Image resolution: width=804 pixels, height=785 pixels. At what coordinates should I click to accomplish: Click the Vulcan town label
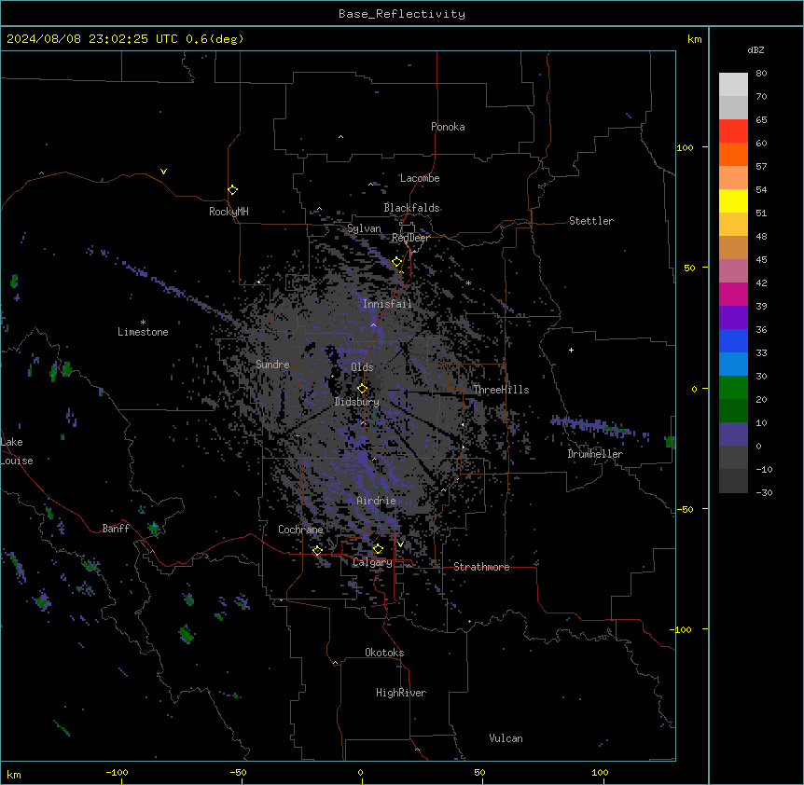point(506,738)
